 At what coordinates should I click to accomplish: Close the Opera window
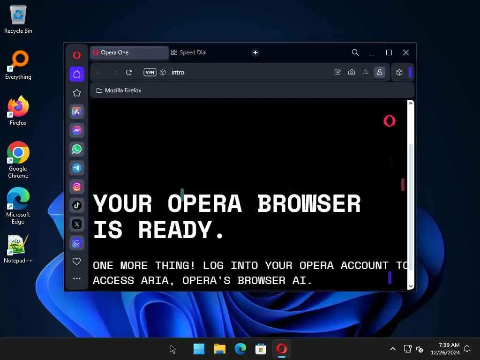click(x=406, y=52)
